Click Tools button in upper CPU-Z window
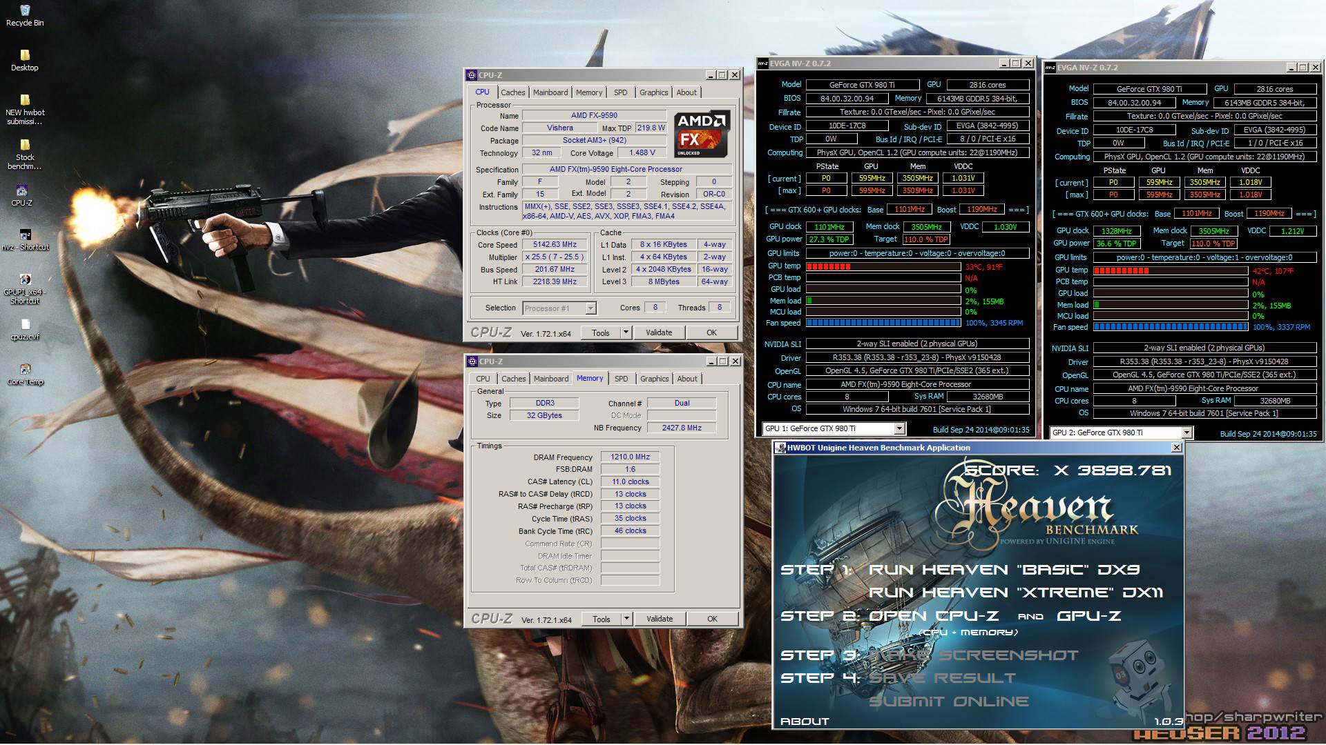1326x745 pixels. pyautogui.click(x=601, y=332)
